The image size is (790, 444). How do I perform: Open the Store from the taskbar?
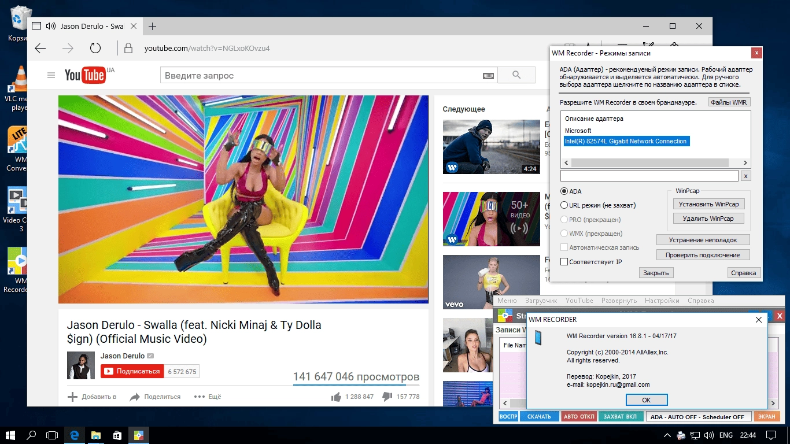tap(117, 435)
